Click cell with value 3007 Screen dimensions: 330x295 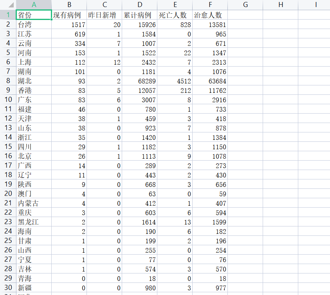(140, 100)
